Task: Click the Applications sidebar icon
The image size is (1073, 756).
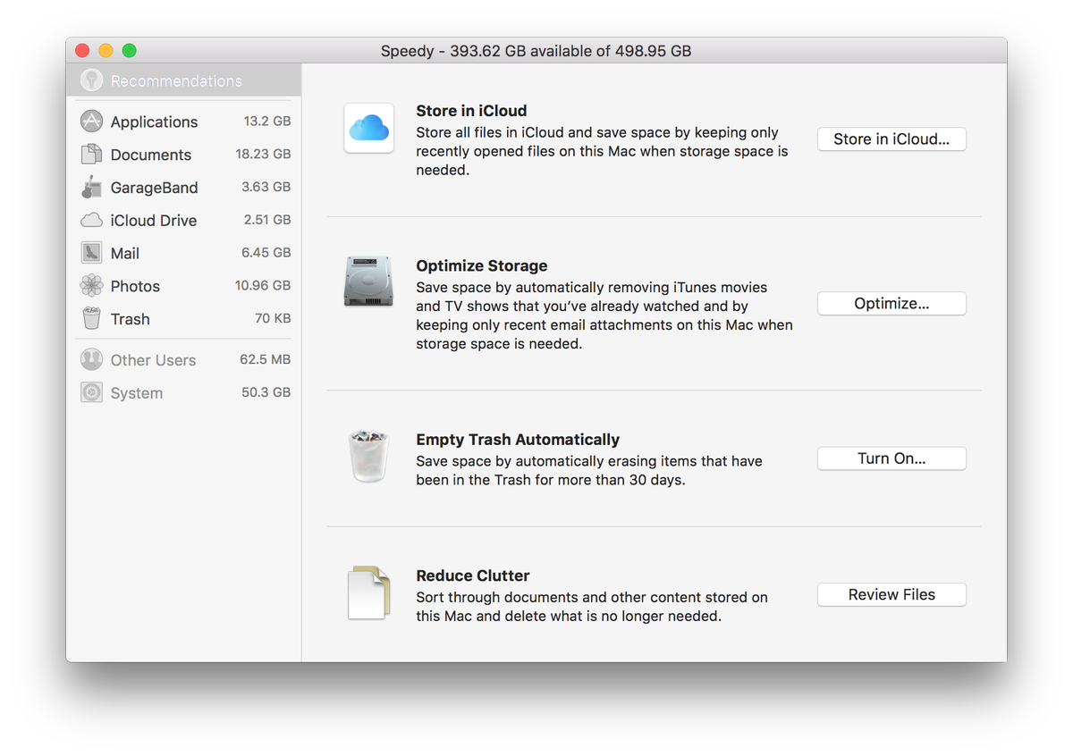Action: pyautogui.click(x=91, y=122)
